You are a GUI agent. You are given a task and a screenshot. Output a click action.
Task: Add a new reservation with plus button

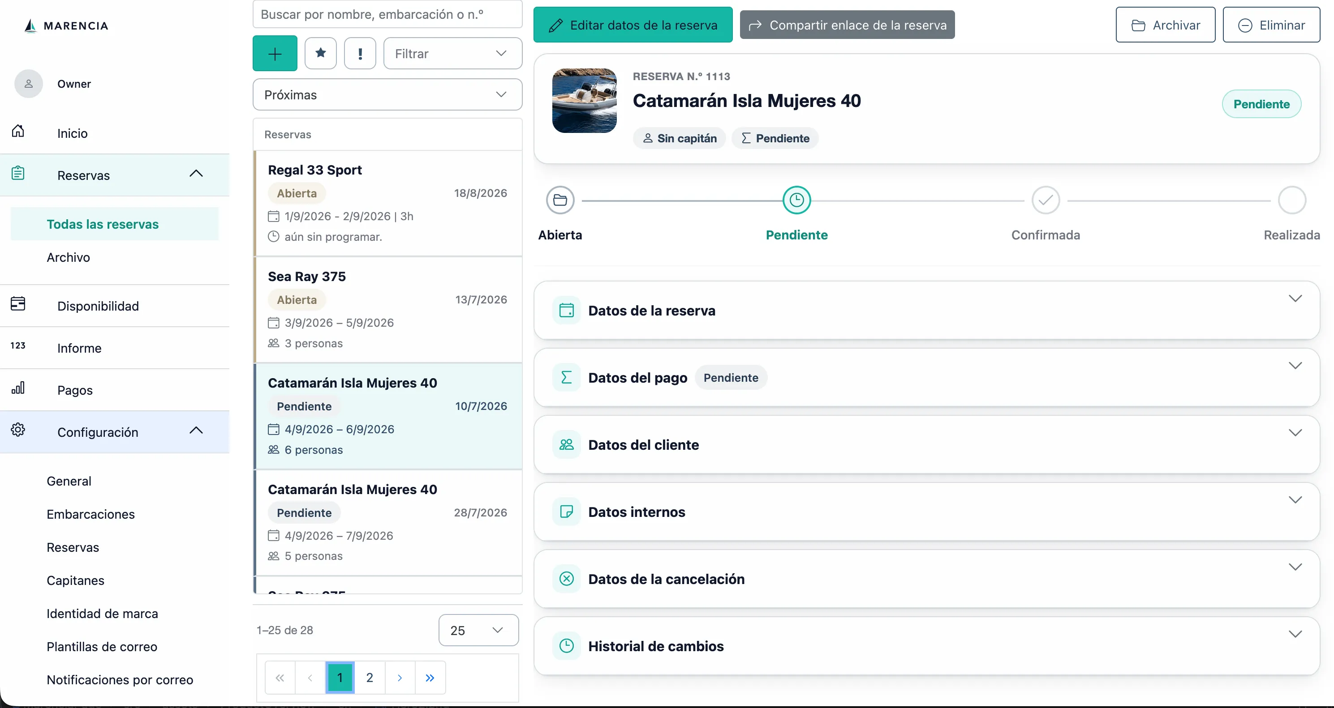(275, 53)
